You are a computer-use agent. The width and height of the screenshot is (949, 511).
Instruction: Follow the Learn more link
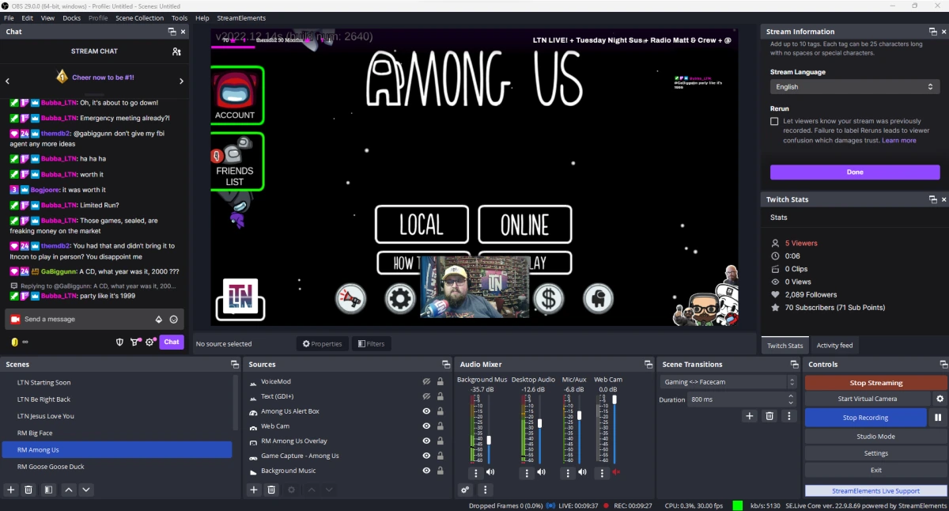pos(899,140)
